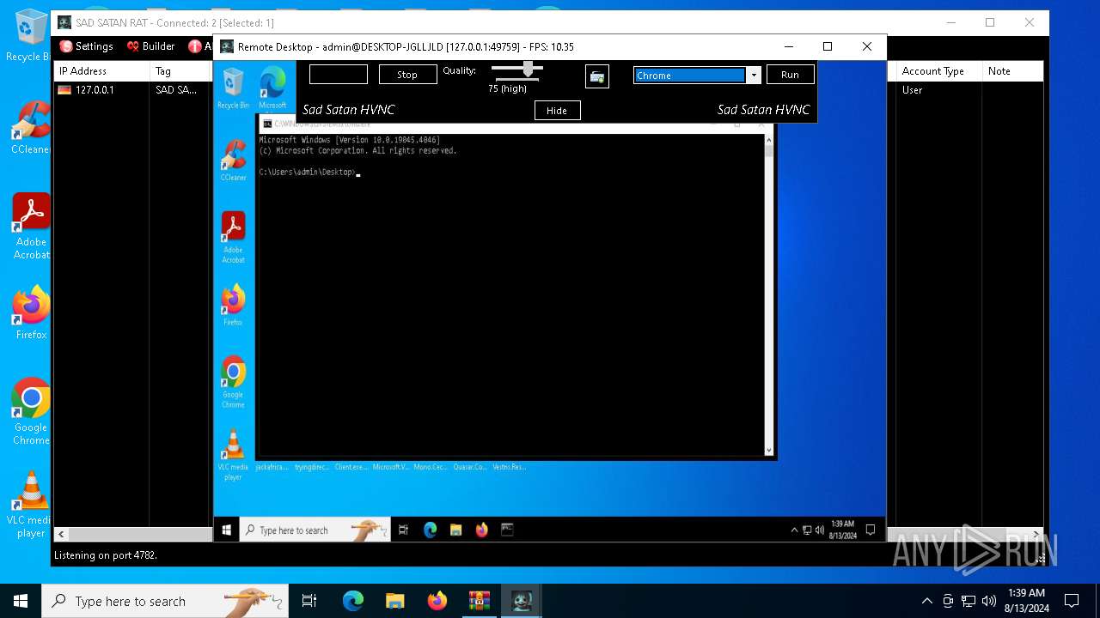Sort clients by the Note column

pyautogui.click(x=1012, y=71)
